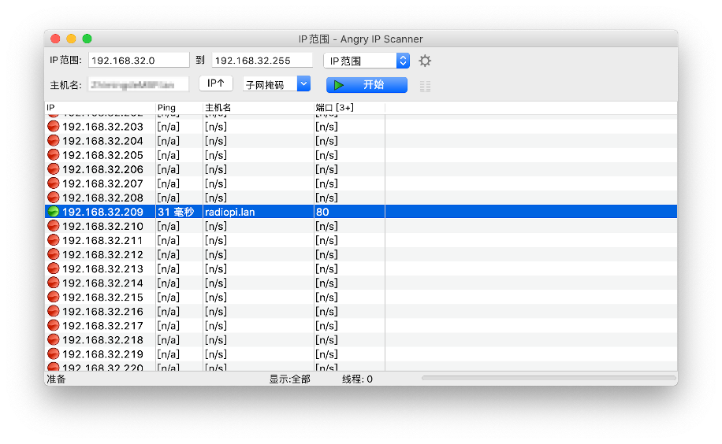Open preferences with the gear icon
722x444 pixels.
[425, 61]
